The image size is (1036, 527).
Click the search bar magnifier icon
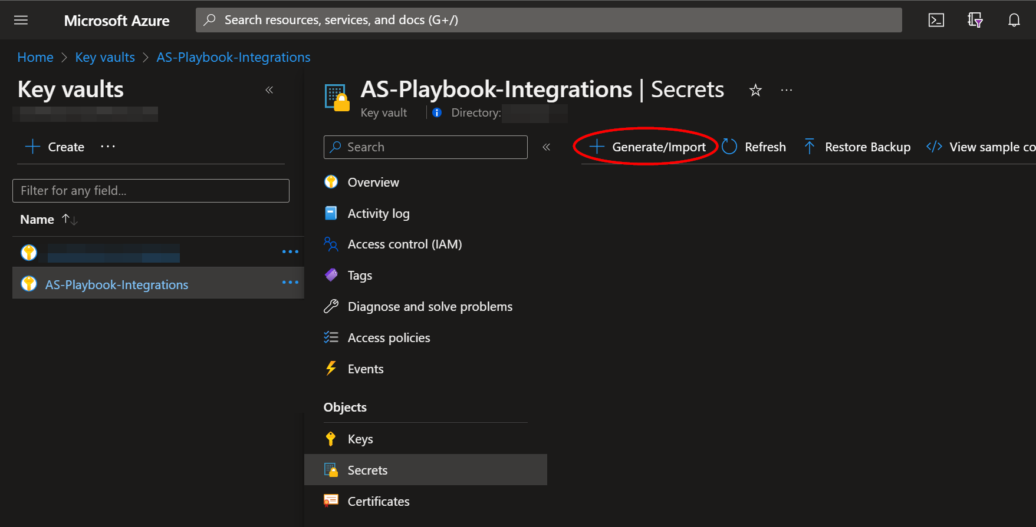coord(209,20)
